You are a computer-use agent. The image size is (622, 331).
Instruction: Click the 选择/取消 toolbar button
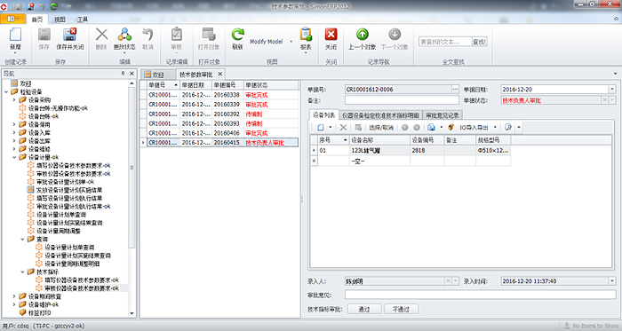(381, 128)
